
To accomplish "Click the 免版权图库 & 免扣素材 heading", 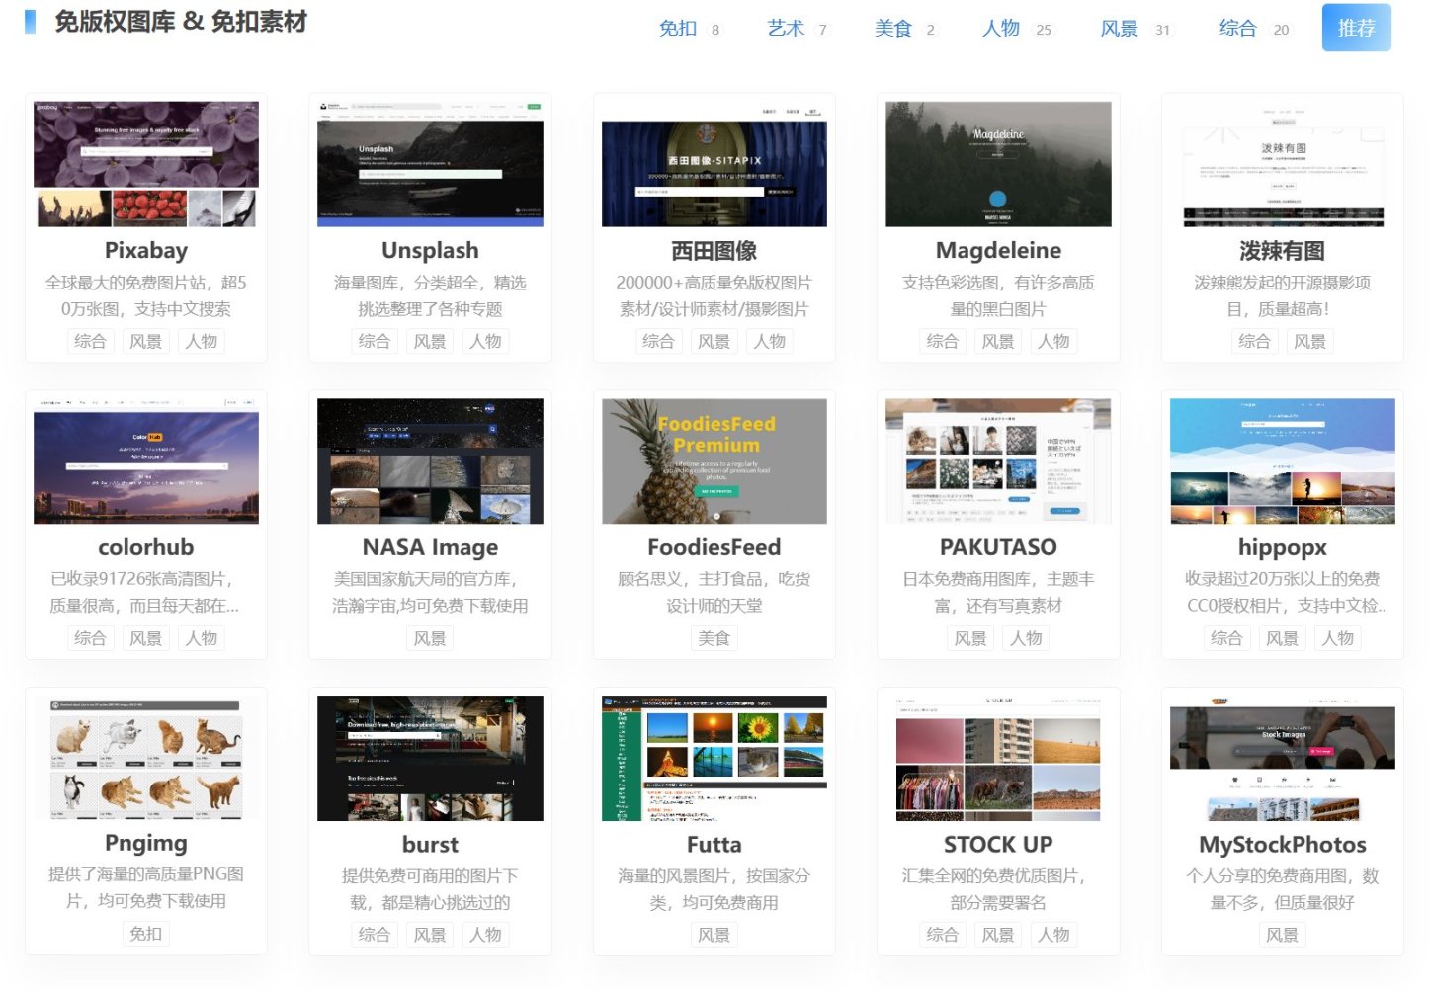I will coord(181,21).
